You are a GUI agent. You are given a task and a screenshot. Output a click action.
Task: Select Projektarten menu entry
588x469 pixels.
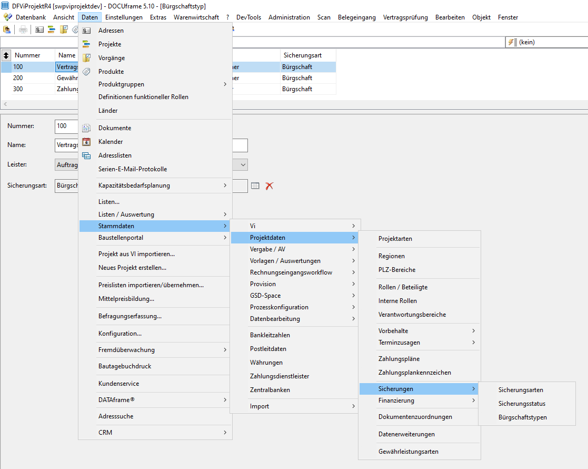tap(420, 239)
